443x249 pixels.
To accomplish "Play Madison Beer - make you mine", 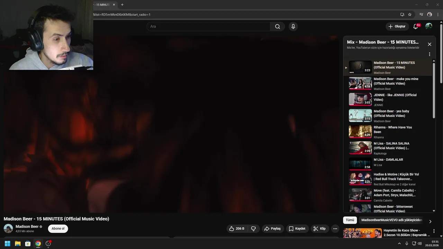I will point(388,84).
